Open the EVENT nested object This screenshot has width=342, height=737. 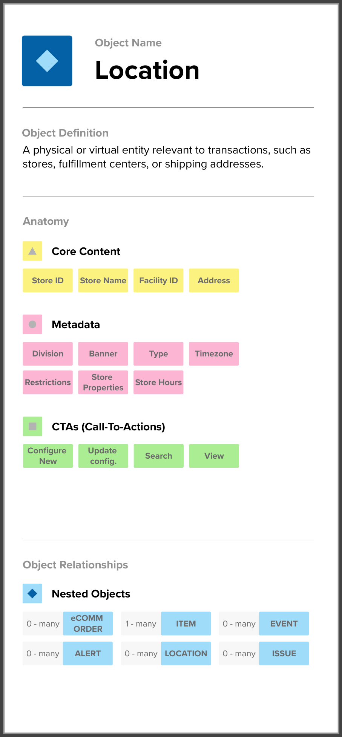284,623
